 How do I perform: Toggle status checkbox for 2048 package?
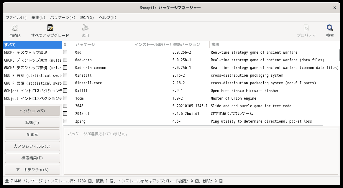click(65, 106)
